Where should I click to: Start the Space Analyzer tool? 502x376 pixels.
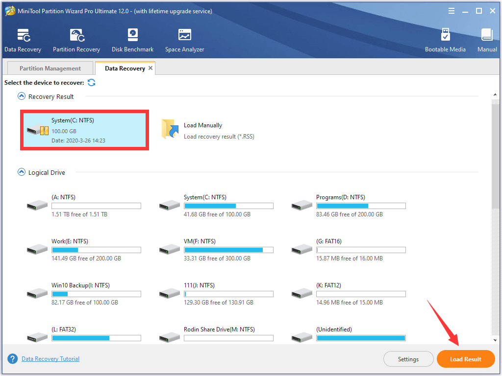[184, 40]
